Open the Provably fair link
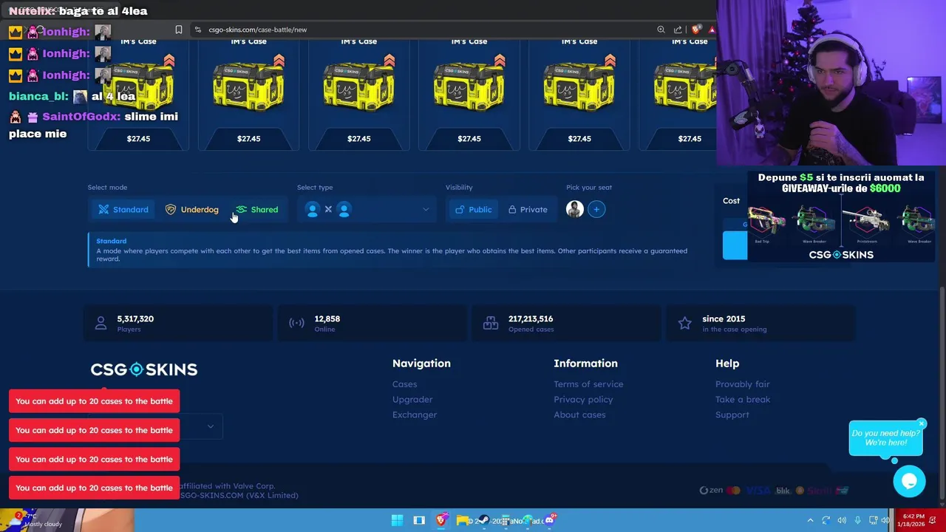Viewport: 946px width, 532px height. [x=742, y=384]
